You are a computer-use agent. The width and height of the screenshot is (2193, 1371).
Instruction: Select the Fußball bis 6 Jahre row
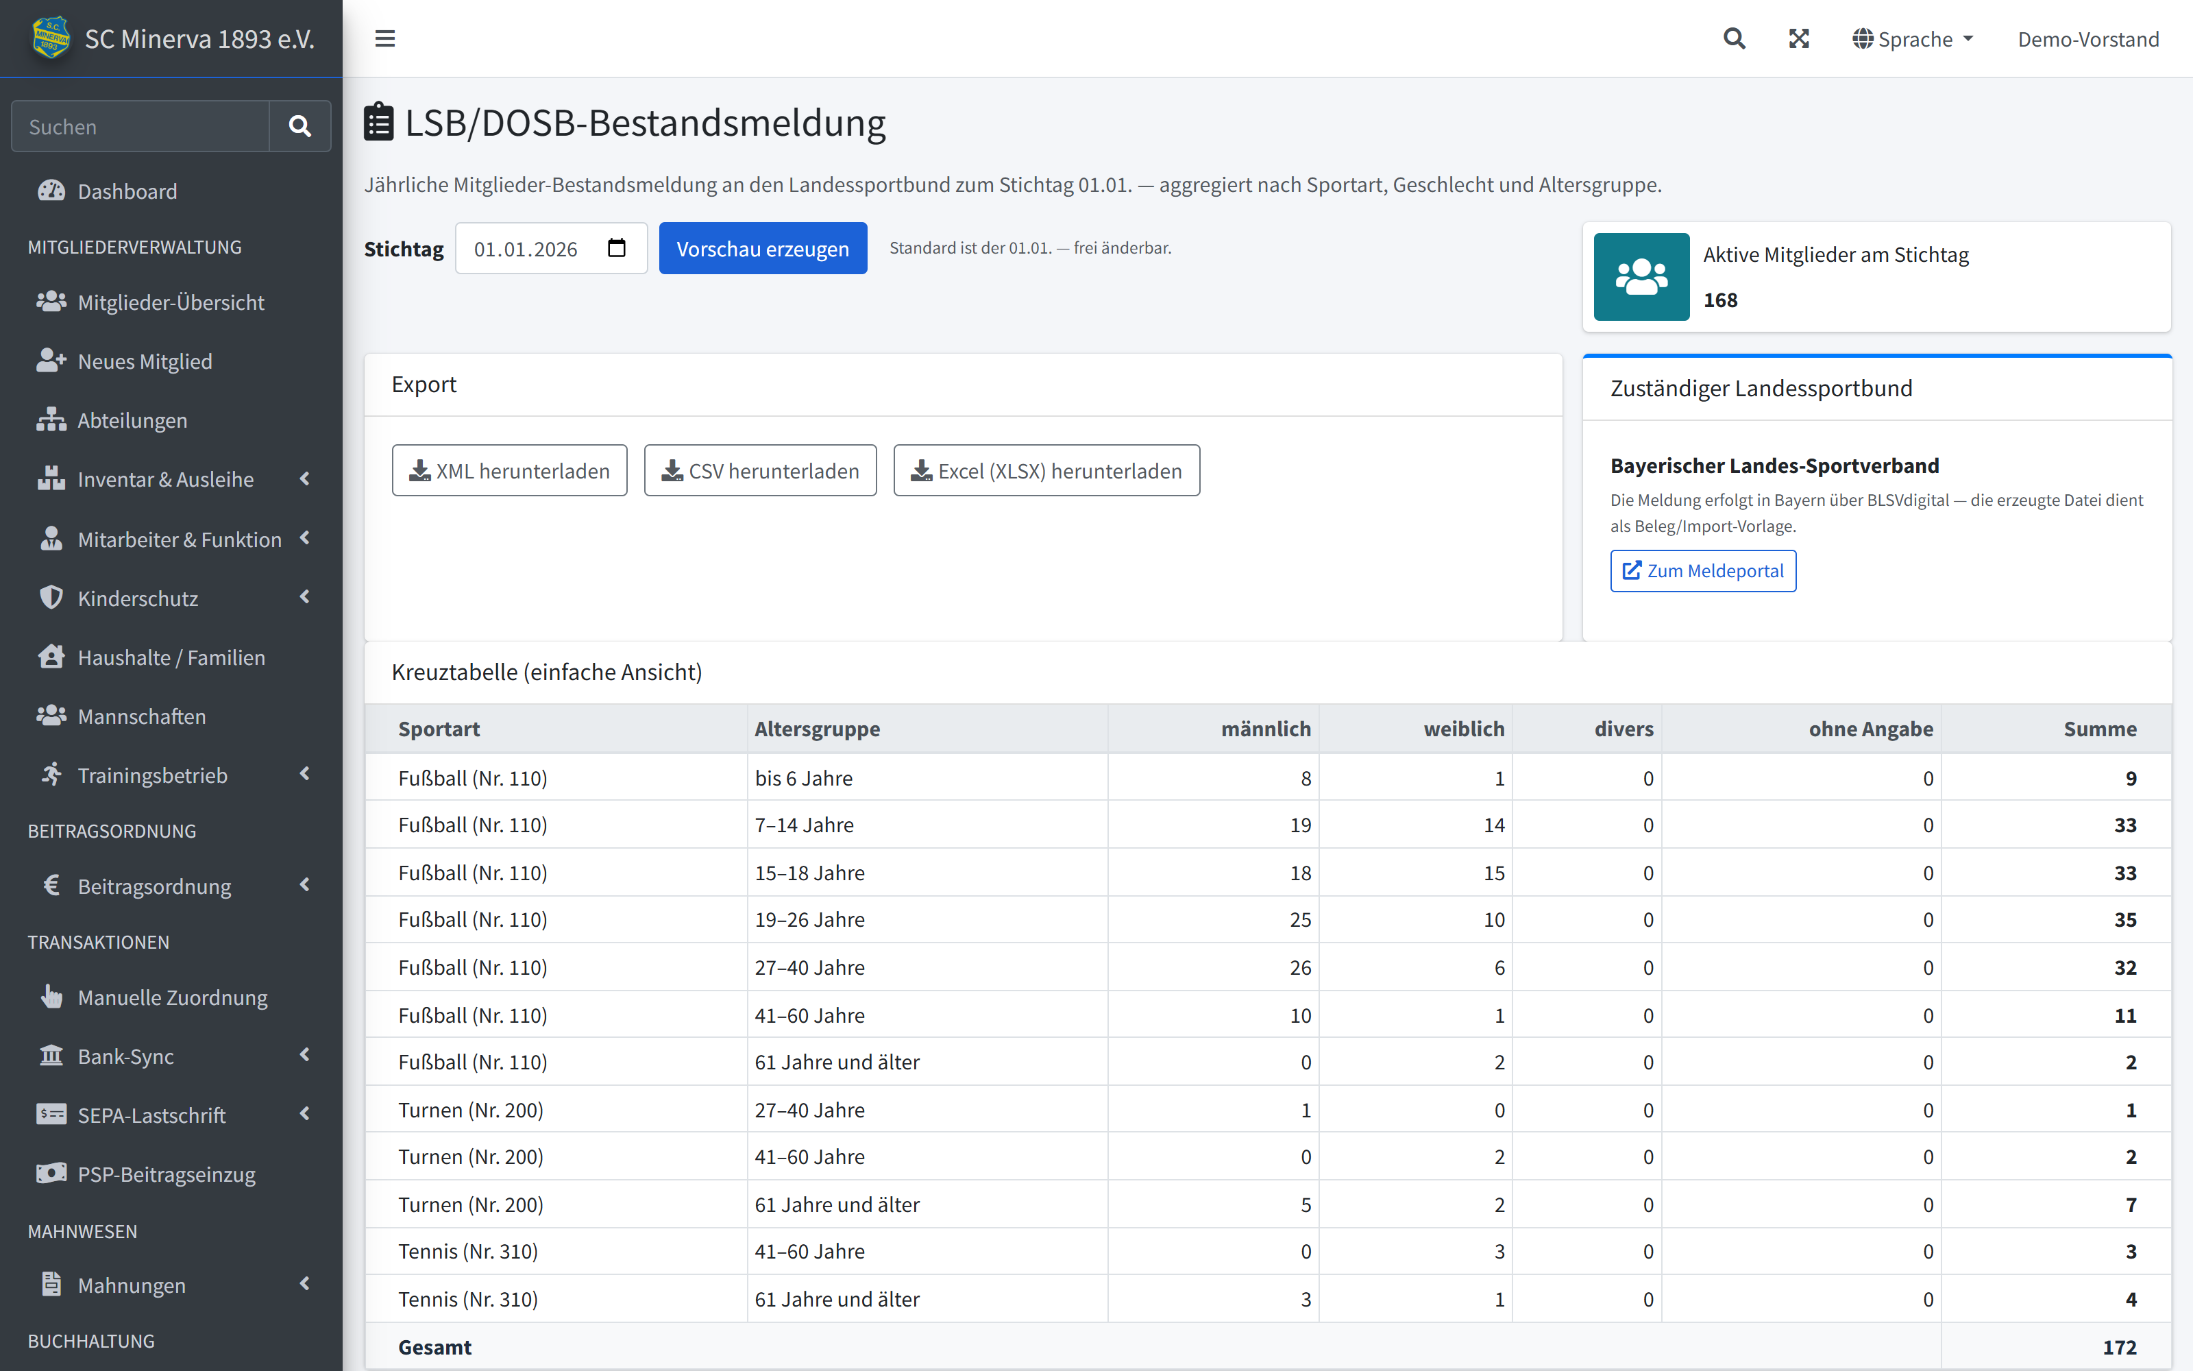click(1268, 777)
